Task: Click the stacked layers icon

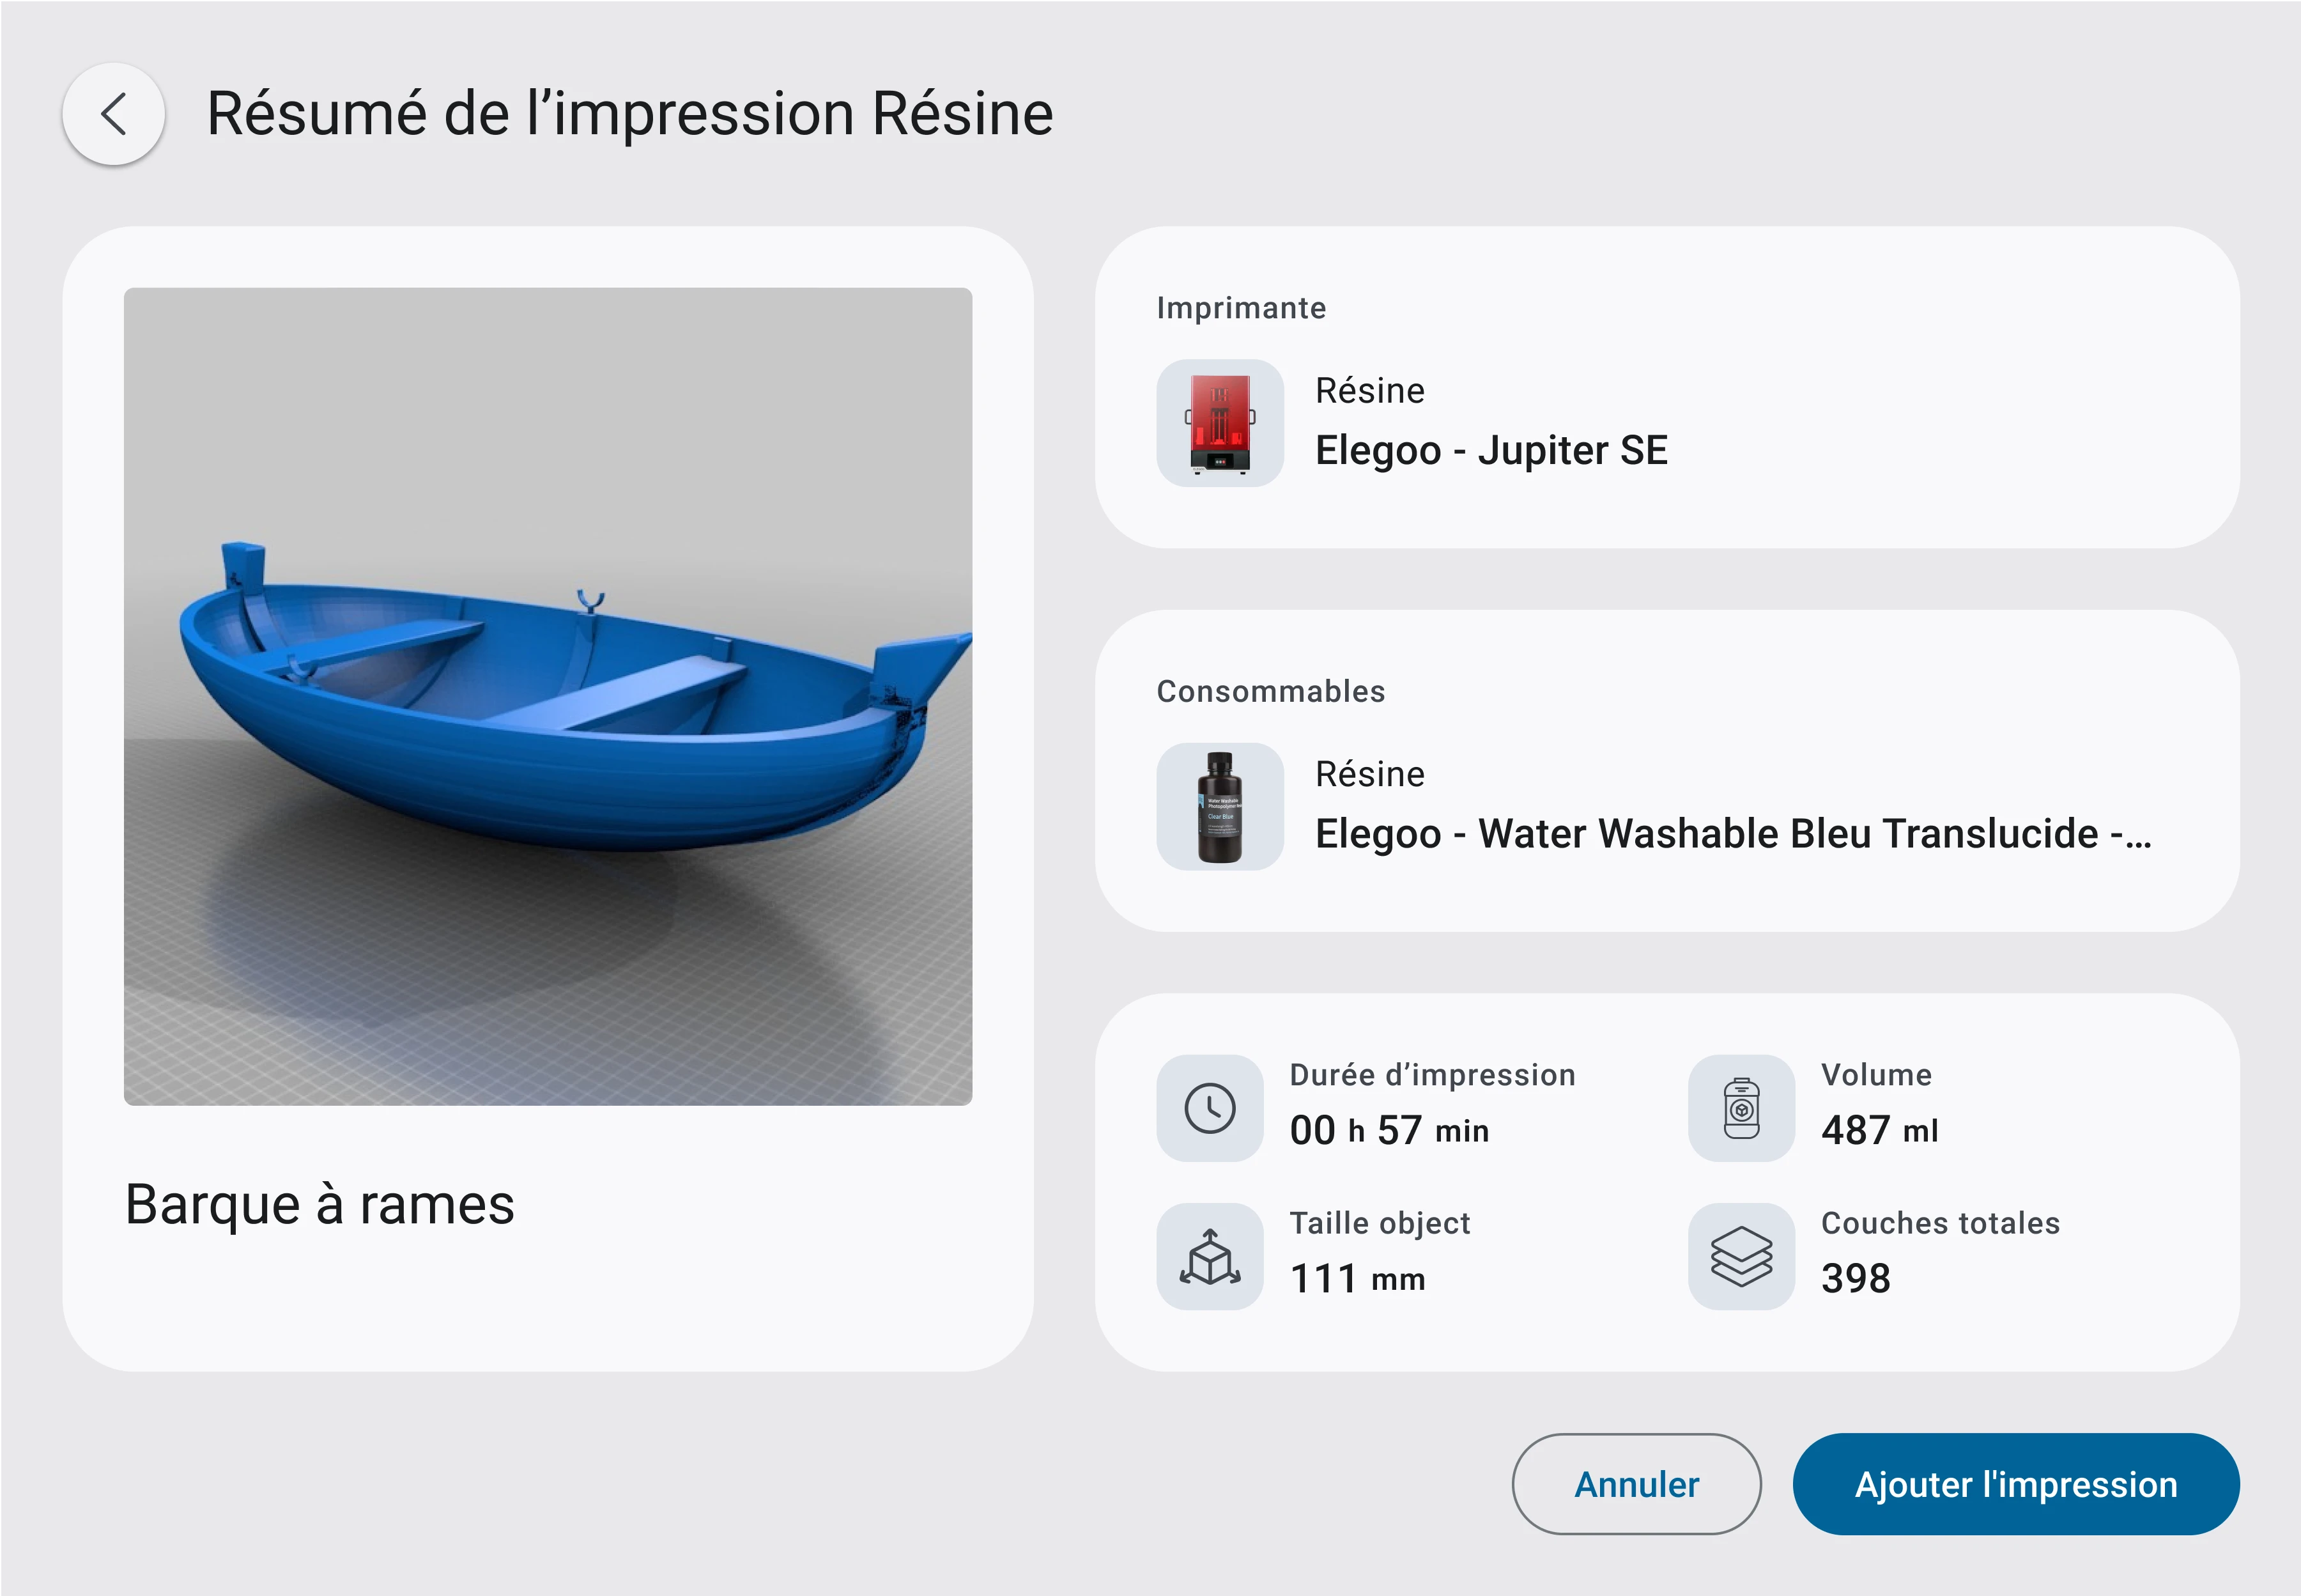Action: 1741,1256
